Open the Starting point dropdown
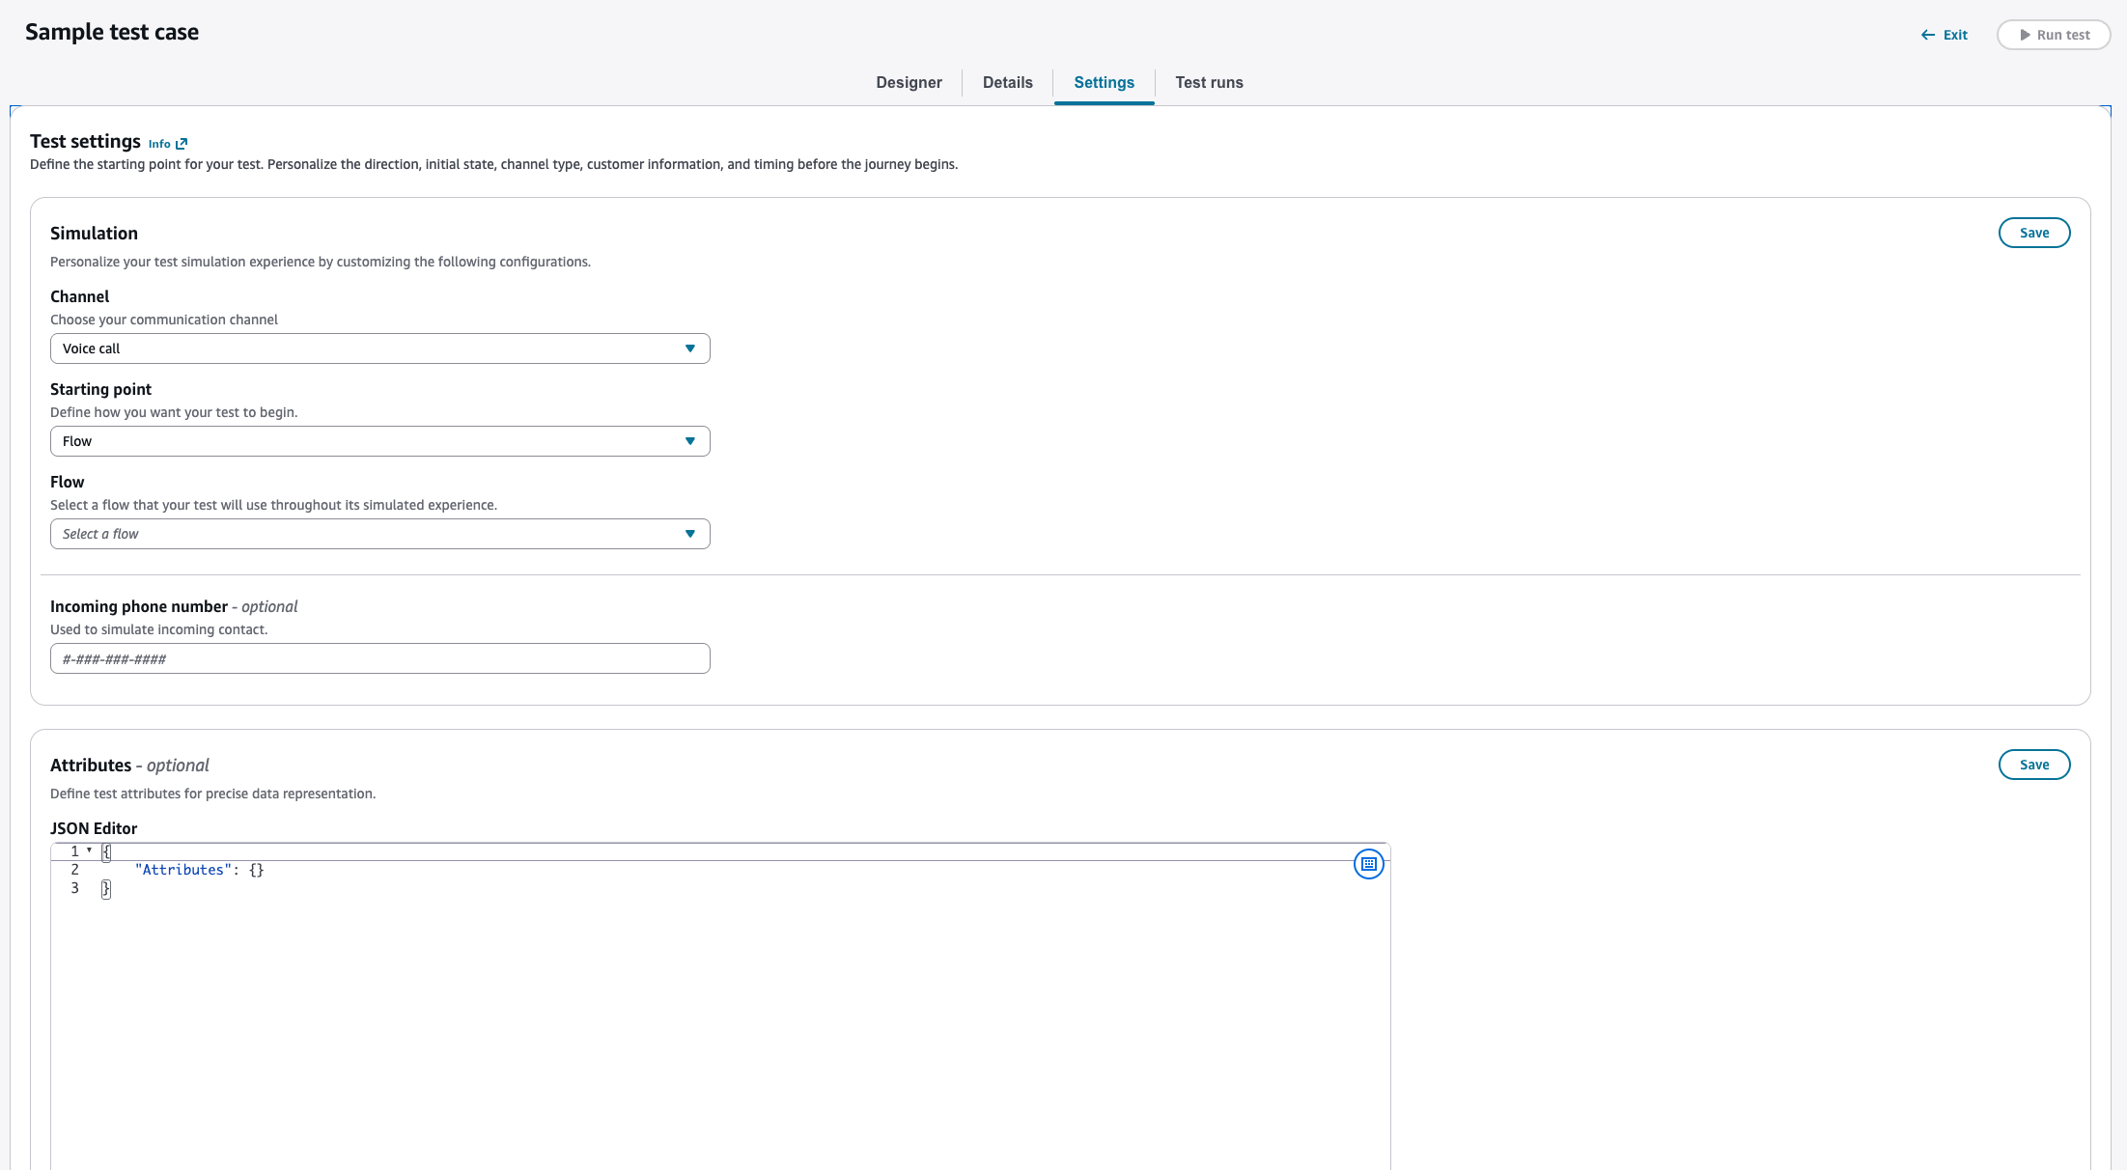The image size is (2127, 1170). [379, 441]
